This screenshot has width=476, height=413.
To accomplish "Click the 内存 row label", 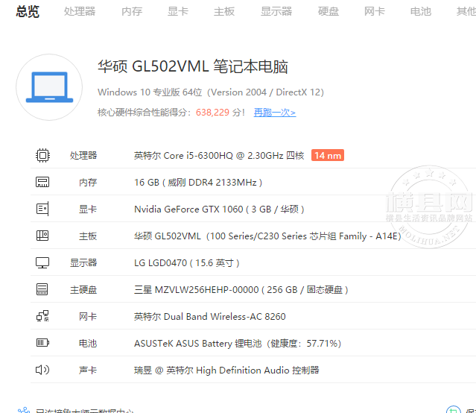I will 88,183.
